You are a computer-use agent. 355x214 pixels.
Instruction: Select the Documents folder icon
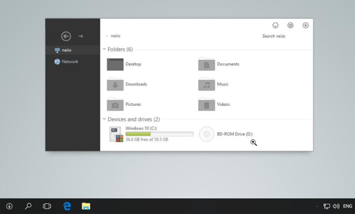(206, 64)
